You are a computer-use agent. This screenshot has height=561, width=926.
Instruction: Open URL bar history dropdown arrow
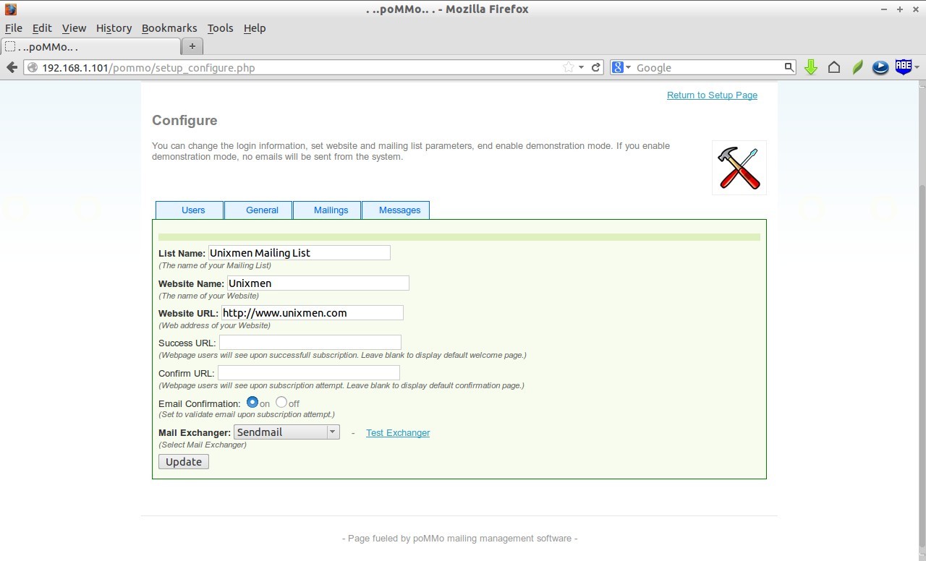[x=581, y=68]
